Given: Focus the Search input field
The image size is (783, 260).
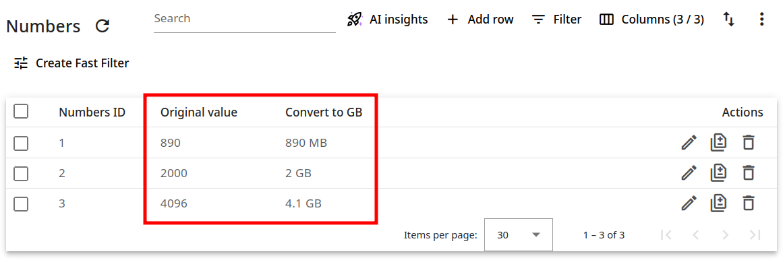Looking at the screenshot, I should pyautogui.click(x=245, y=20).
